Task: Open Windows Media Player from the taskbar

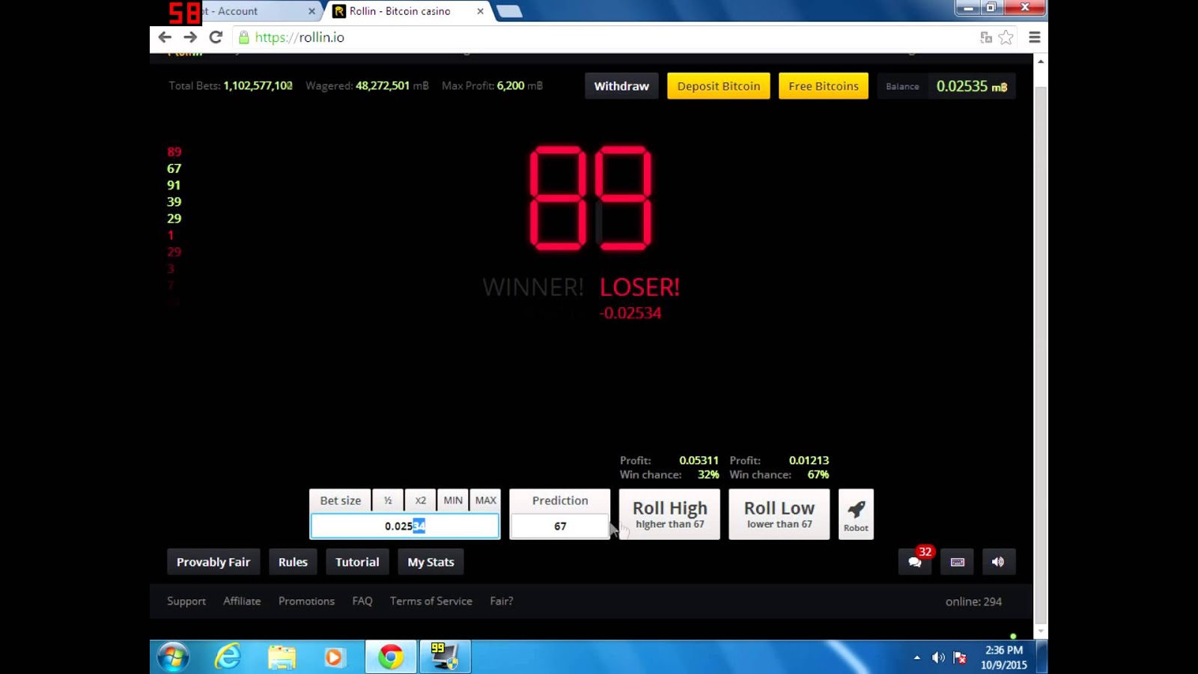Action: pyautogui.click(x=334, y=658)
